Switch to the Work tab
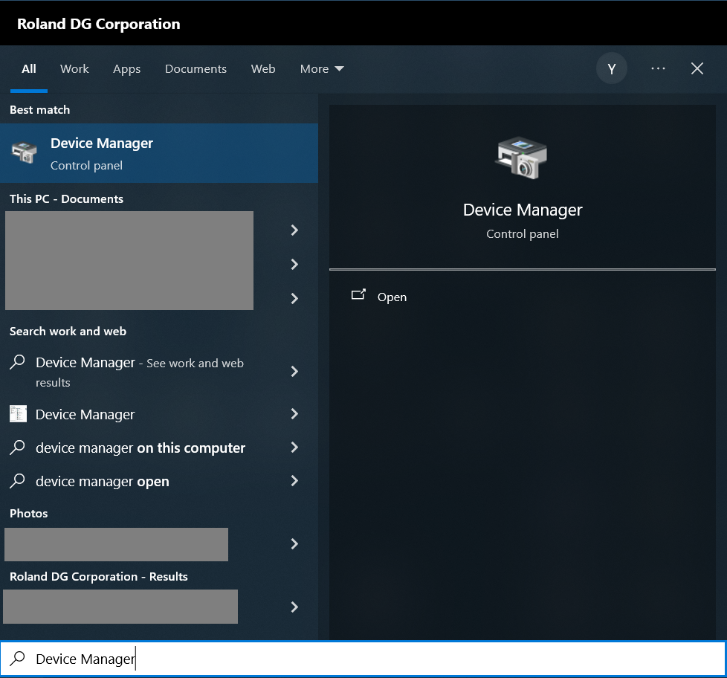Screen dimensions: 727x678 click(x=74, y=69)
